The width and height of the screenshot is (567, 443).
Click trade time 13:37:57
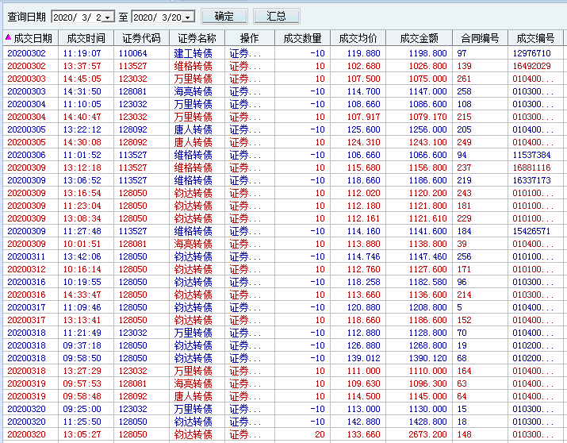click(x=82, y=66)
